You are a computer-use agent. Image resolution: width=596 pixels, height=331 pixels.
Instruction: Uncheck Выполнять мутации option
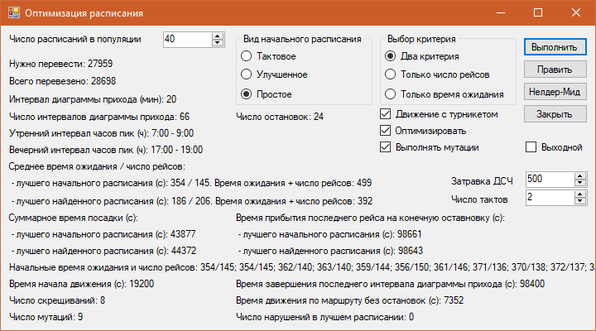(x=385, y=147)
